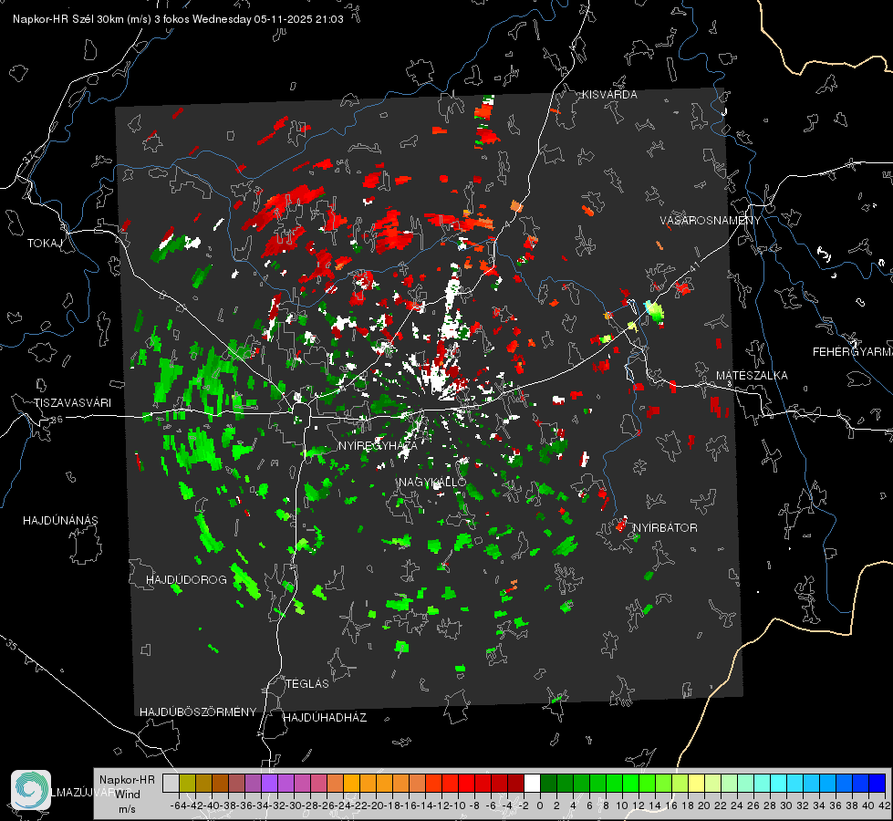Click the NYÍRBÁTOR town label
Viewport: 893px width, 821px height.
tap(665, 528)
